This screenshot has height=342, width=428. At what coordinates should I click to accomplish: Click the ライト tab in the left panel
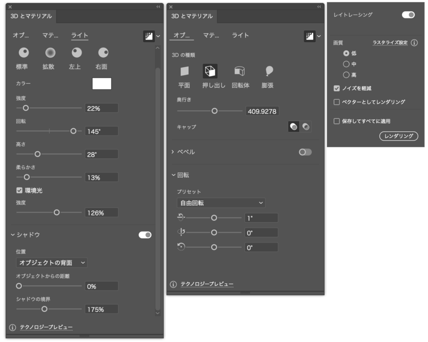click(x=79, y=35)
